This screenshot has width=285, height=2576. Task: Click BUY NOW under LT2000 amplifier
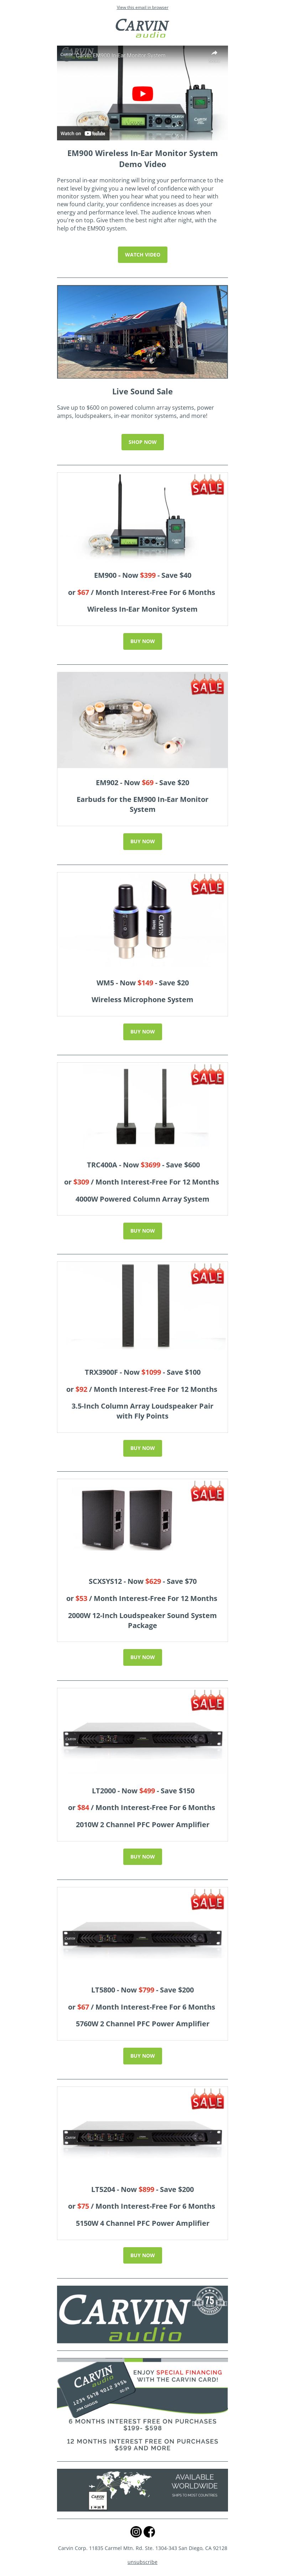click(142, 1856)
